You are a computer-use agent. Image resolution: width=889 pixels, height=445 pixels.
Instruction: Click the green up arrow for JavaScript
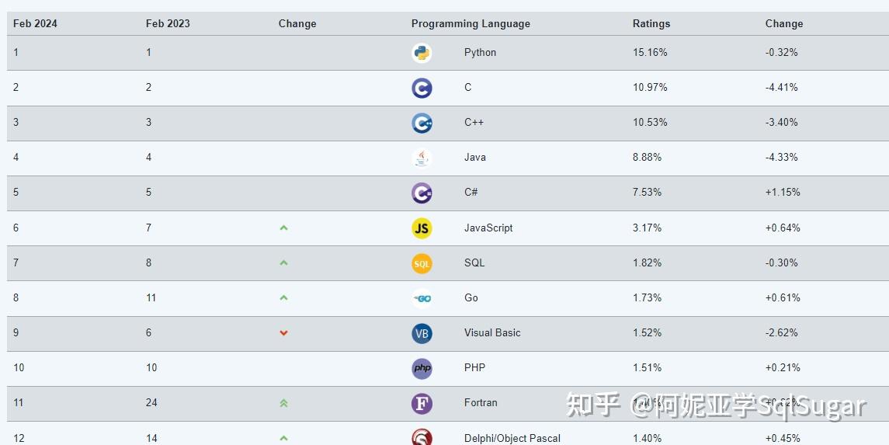click(x=283, y=228)
